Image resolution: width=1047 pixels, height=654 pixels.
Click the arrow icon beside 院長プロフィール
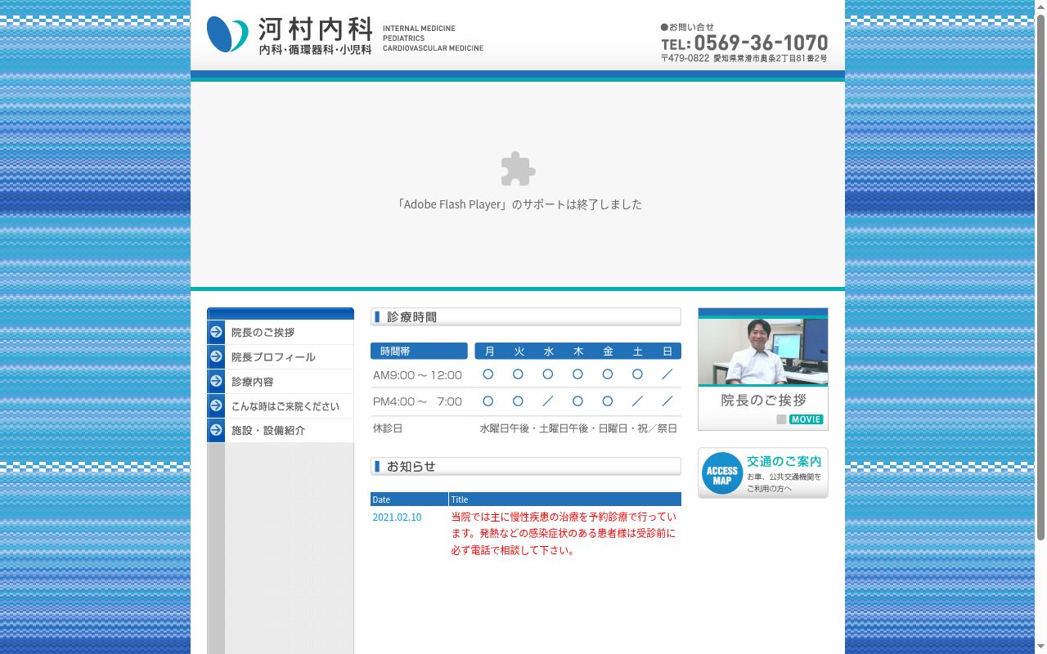click(x=216, y=356)
